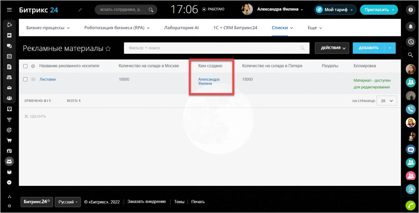Viewport: 419px width, 213px height.
Task: Click the green phone call button
Action: [x=410, y=205]
